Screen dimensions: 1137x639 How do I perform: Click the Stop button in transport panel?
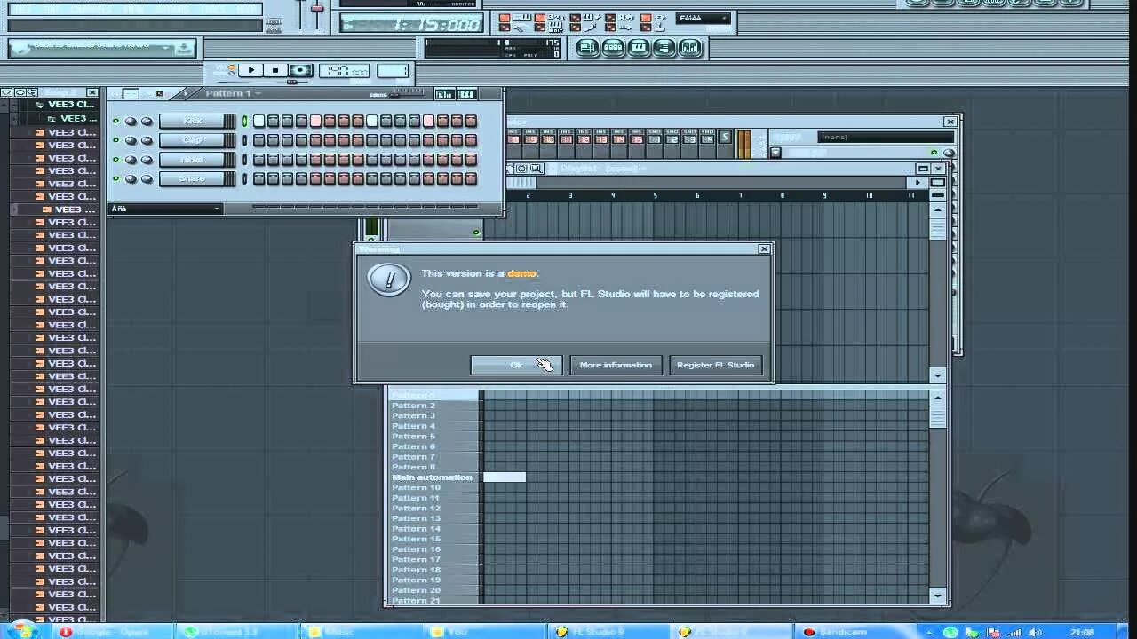(x=275, y=70)
